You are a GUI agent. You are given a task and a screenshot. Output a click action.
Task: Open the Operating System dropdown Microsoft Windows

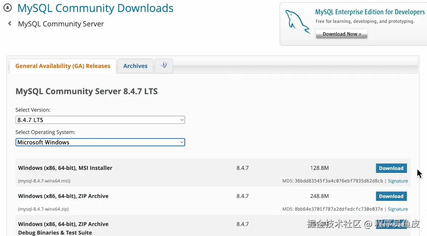(x=100, y=142)
